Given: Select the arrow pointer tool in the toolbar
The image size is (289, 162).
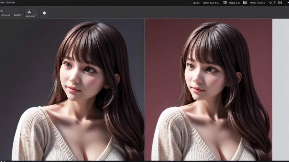Looking at the screenshot, I should point(2,11).
